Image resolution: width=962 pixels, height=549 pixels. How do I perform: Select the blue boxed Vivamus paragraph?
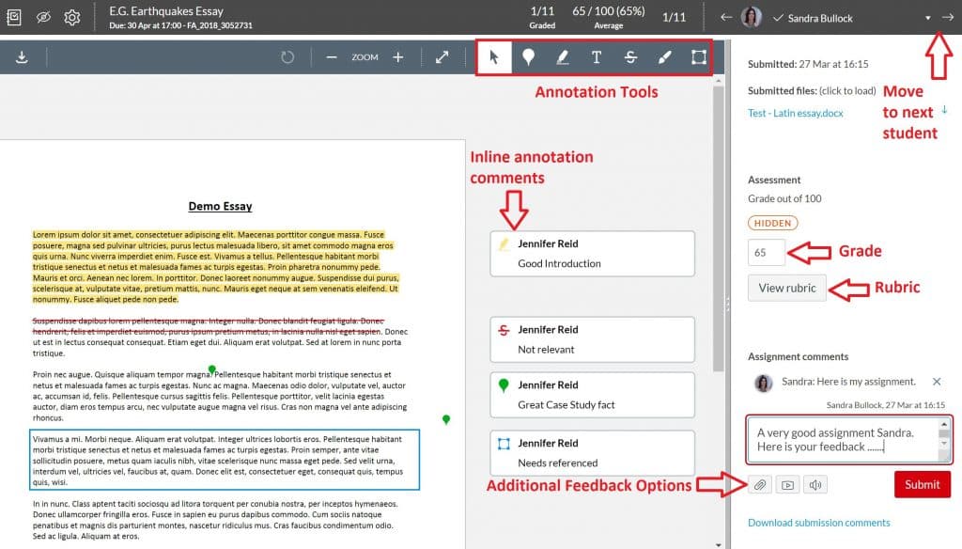point(225,460)
